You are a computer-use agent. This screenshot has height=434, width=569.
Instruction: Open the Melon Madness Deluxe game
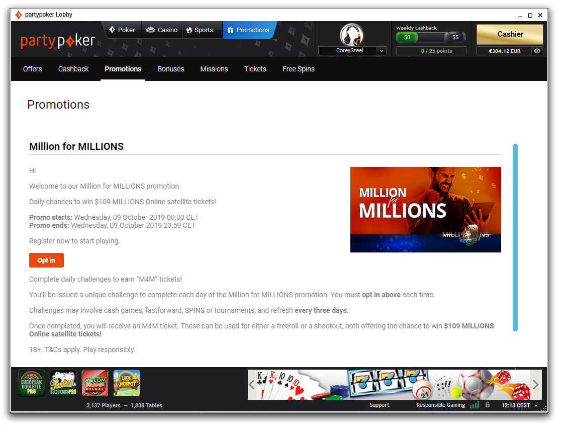pyautogui.click(x=95, y=383)
